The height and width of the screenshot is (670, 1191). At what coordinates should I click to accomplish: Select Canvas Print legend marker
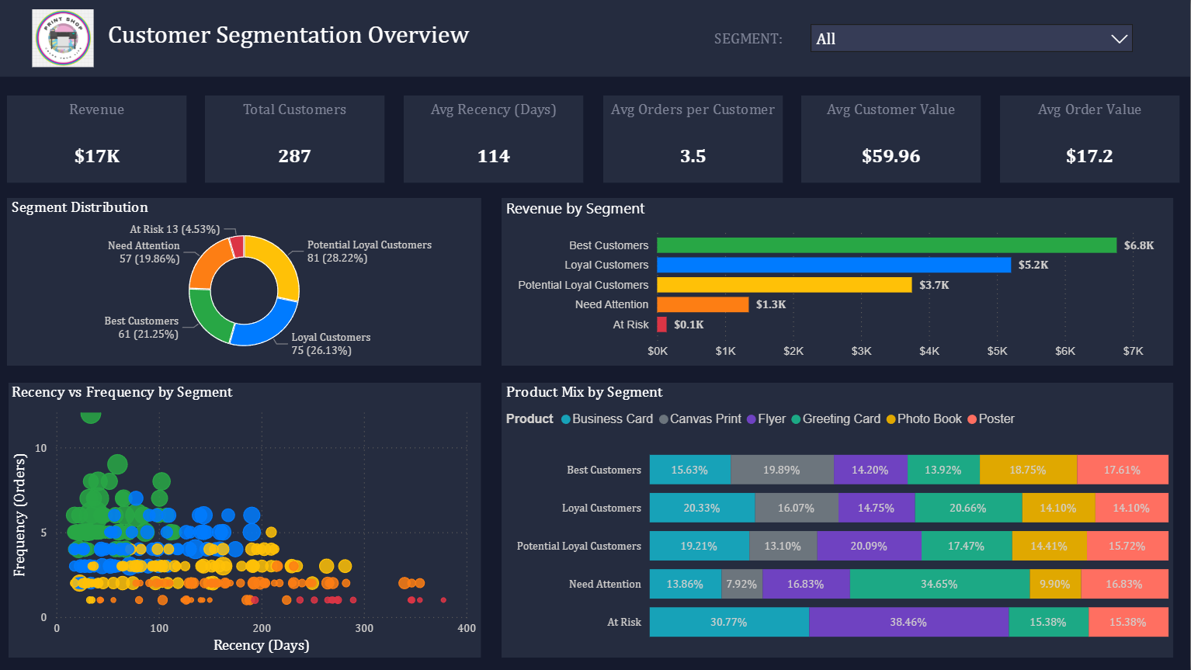[664, 419]
